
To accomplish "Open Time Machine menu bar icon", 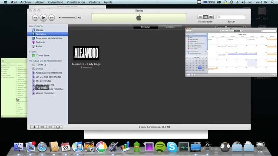I will [x=232, y=2].
